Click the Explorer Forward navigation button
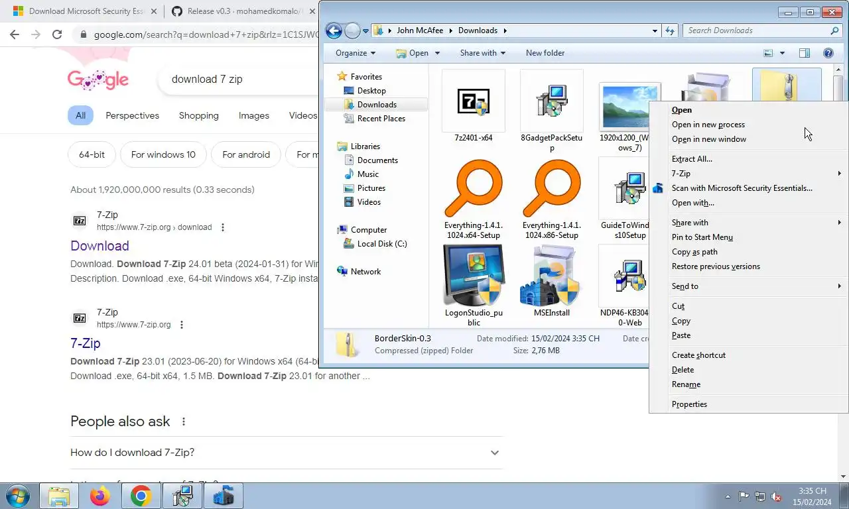Image resolution: width=849 pixels, height=509 pixels. pyautogui.click(x=352, y=30)
